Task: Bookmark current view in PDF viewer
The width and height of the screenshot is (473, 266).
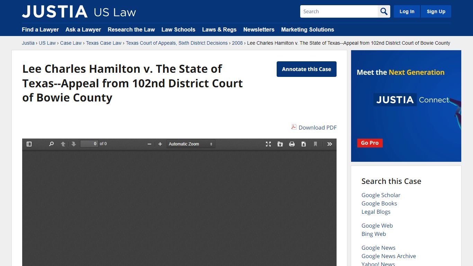Action: coord(315,144)
